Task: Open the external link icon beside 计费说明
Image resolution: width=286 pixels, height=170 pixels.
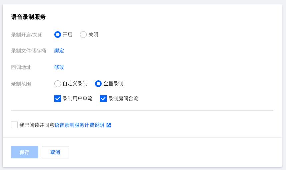Action: (x=109, y=125)
